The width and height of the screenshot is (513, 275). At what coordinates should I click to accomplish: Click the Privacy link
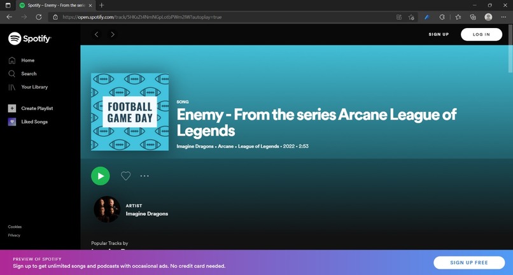(x=14, y=235)
